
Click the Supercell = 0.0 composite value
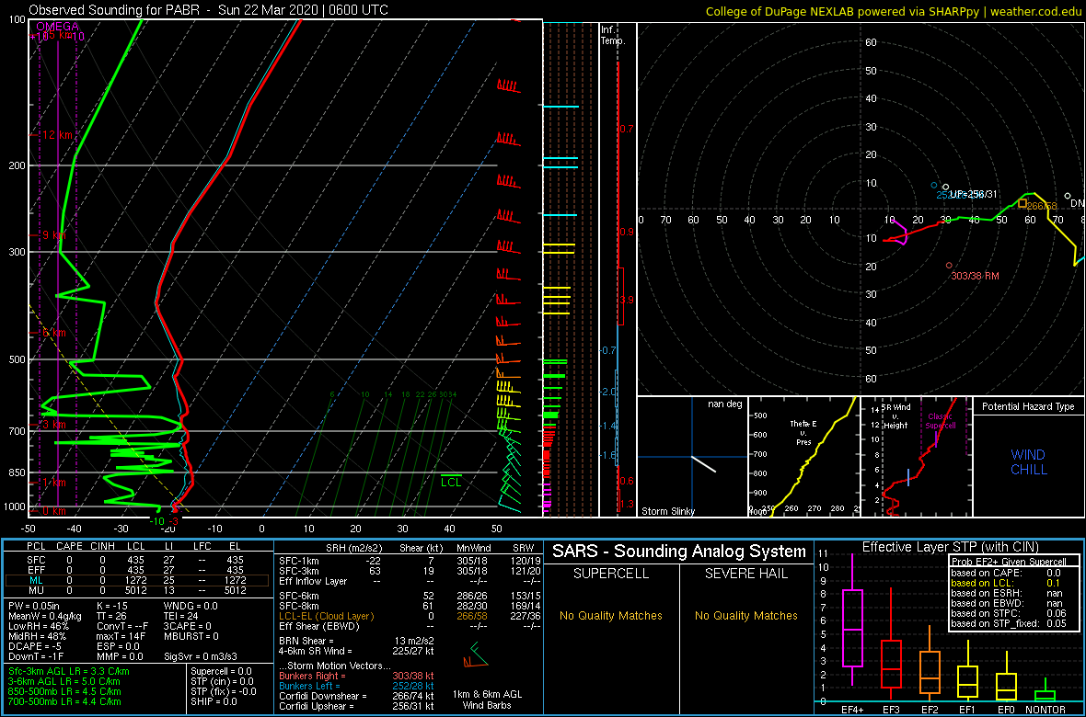(x=222, y=671)
